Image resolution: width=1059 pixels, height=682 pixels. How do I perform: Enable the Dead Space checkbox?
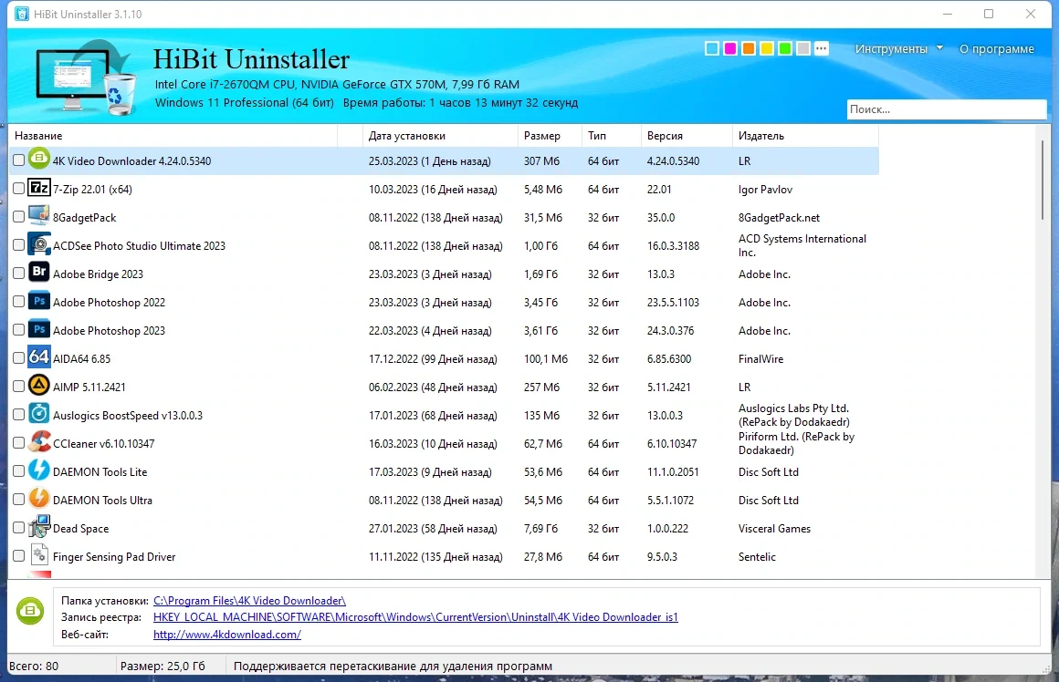(19, 528)
